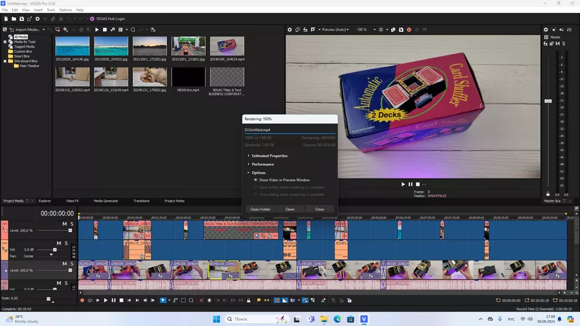580x326 pixels.
Task: Expand the Estimated Properties section
Action: [269, 155]
